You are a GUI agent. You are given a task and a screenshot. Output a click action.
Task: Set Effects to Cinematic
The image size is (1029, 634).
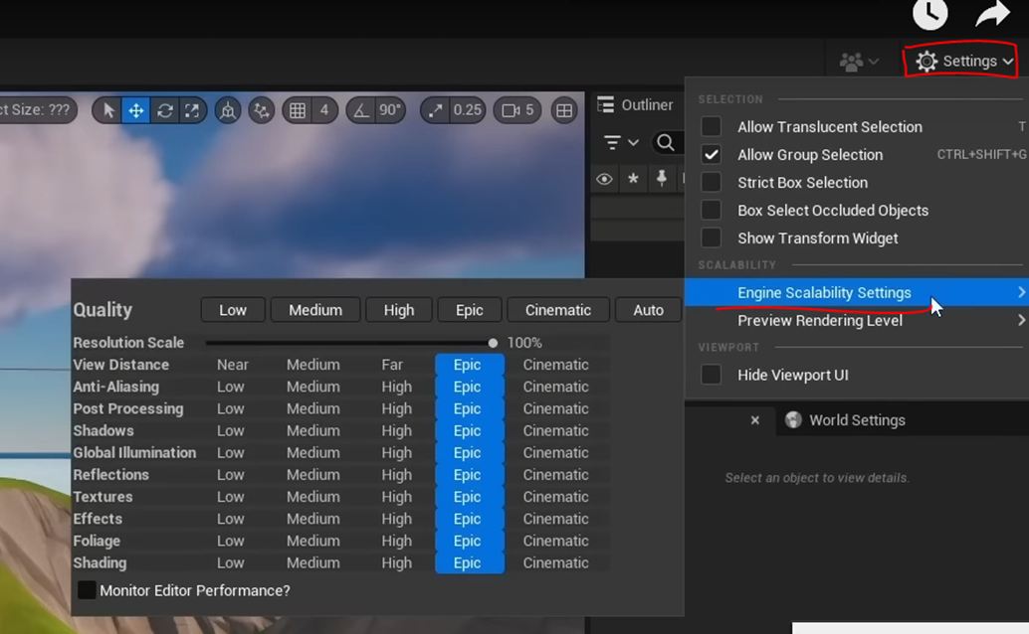click(556, 519)
